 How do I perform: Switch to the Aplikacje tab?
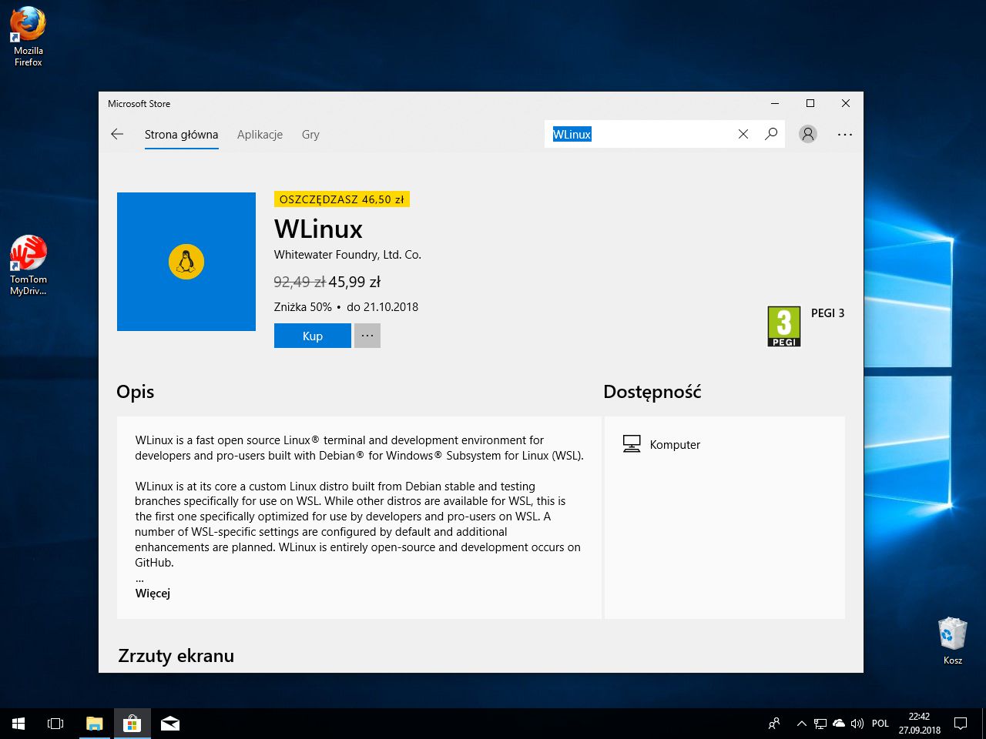click(x=260, y=135)
